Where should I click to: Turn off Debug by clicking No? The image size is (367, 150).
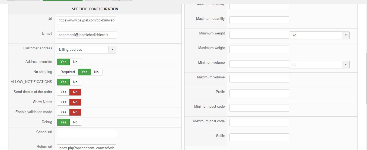[x=75, y=122]
